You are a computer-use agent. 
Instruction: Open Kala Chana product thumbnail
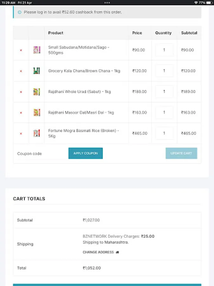[37, 71]
